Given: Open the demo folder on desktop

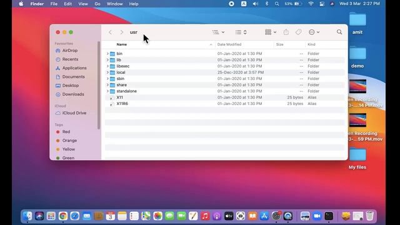Looking at the screenshot, I should (357, 57).
